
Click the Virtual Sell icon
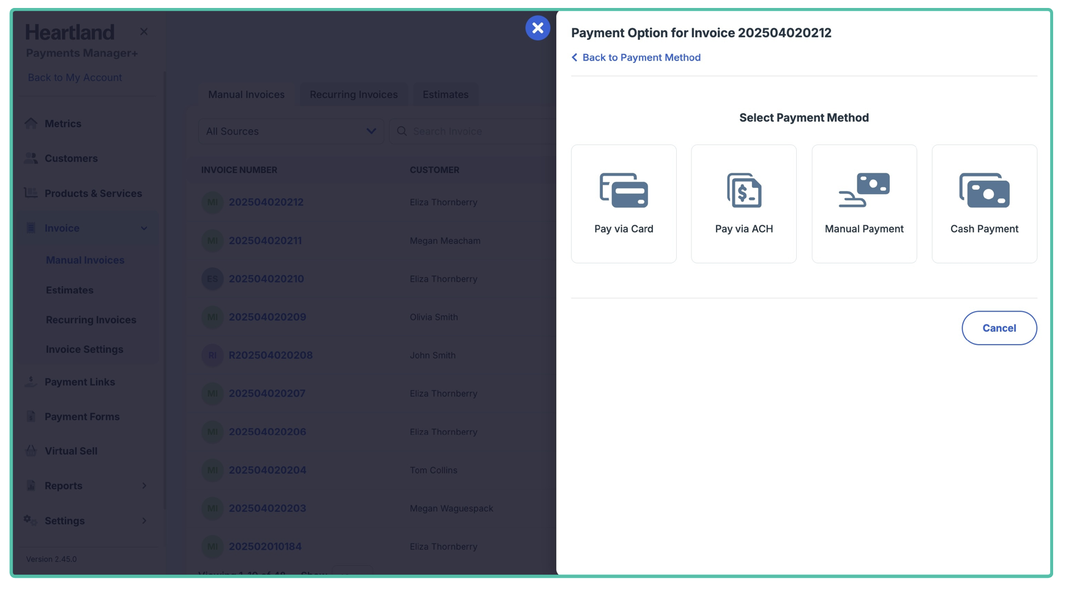31,451
